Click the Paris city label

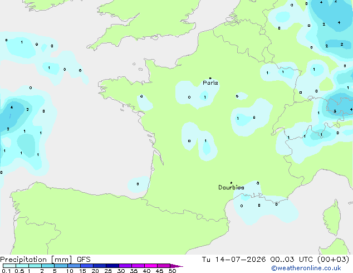tap(210, 83)
